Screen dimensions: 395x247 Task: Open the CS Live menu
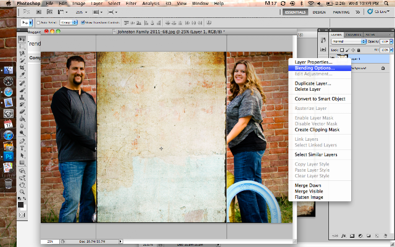378,12
